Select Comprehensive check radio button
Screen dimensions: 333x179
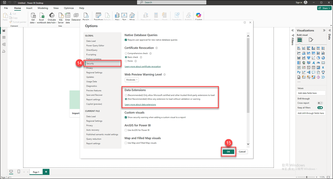pyautogui.click(x=126, y=54)
